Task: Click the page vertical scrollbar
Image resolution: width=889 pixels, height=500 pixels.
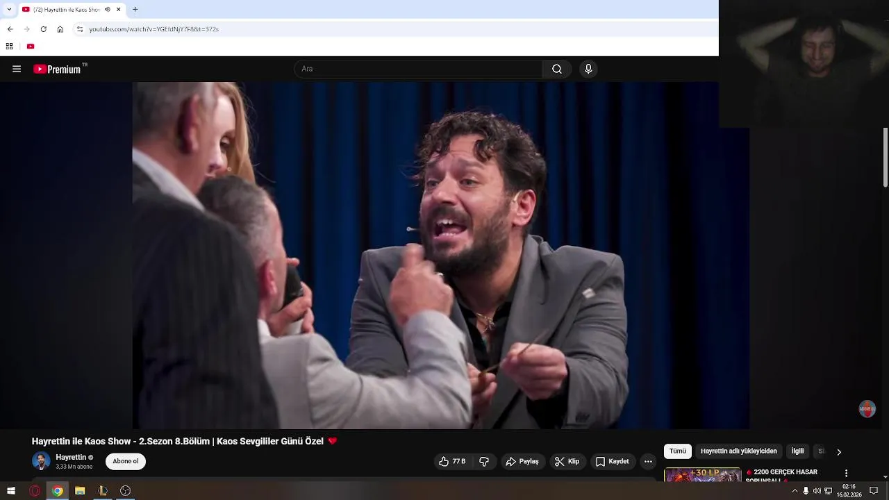Action: (886, 157)
